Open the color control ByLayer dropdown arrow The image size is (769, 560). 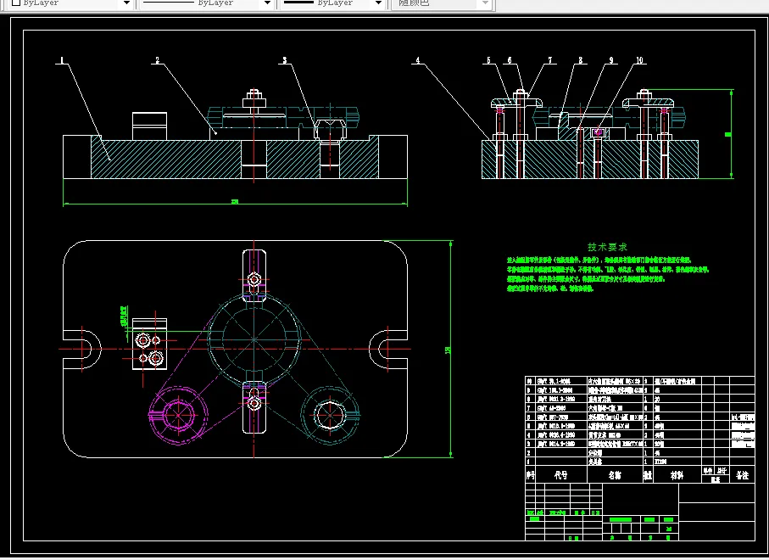point(126,3)
